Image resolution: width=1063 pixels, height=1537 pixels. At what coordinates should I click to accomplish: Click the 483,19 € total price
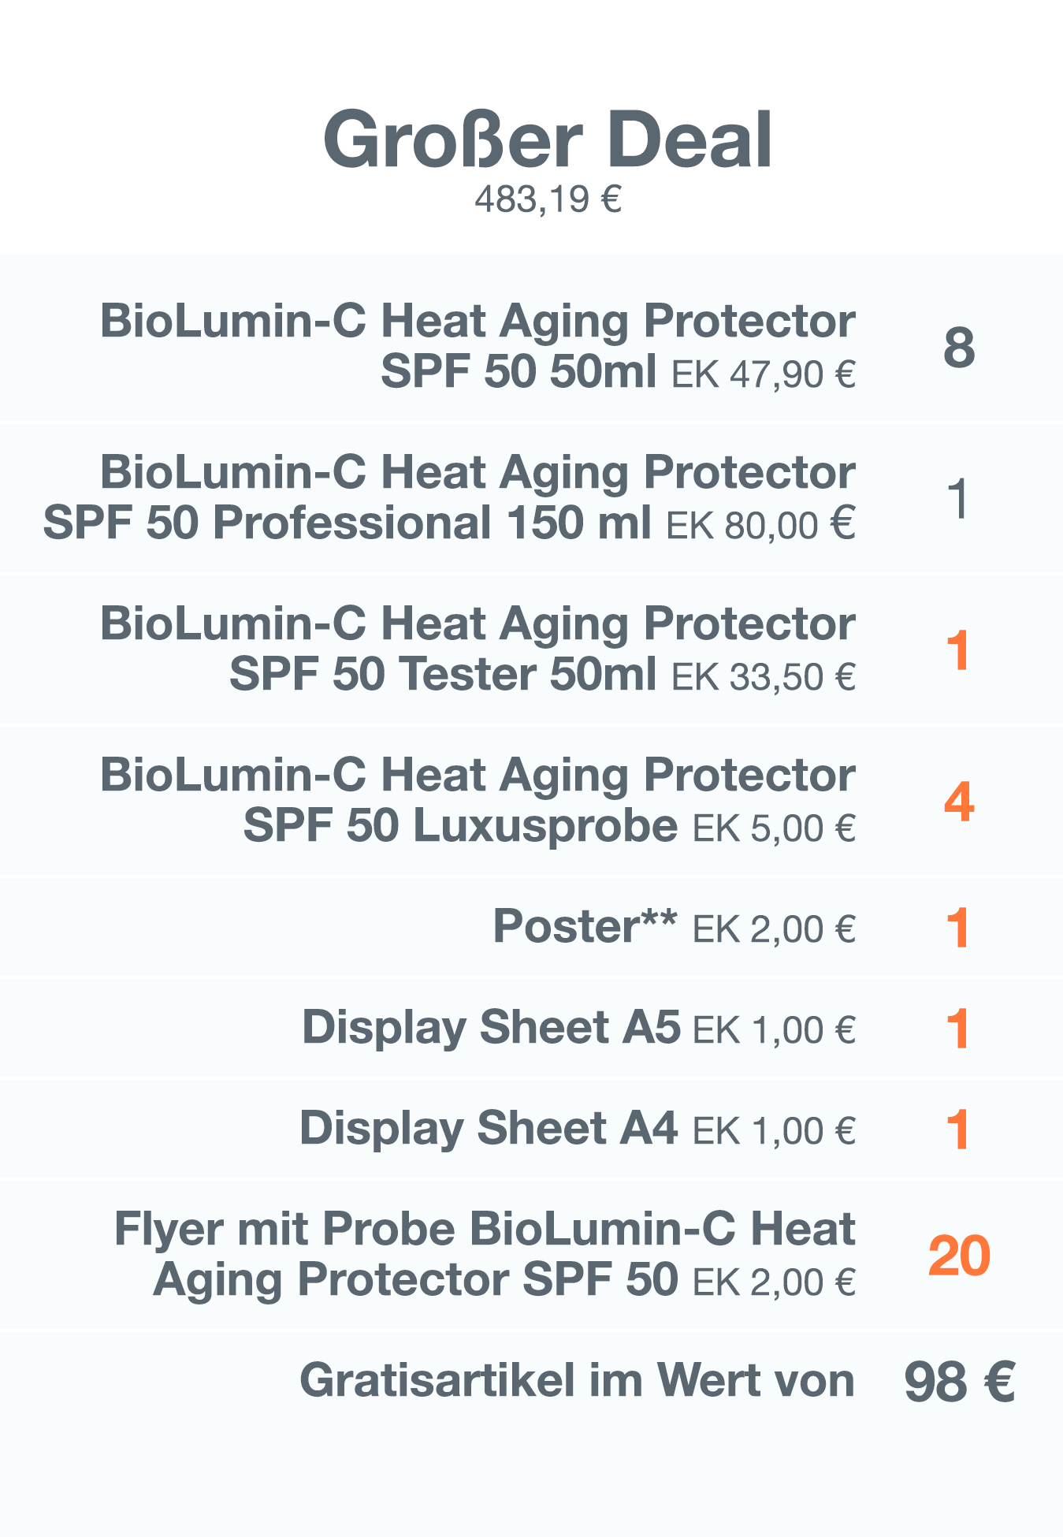click(x=548, y=199)
